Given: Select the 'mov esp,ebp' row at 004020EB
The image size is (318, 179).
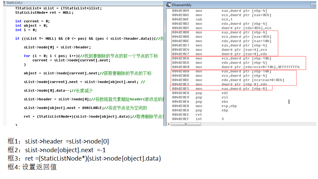Looking at the screenshot, I should (204, 106).
